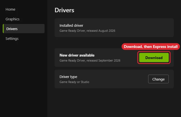Viewport: 181px width, 117px height.
Task: Click the Drivers page title
Action: coord(64,10)
